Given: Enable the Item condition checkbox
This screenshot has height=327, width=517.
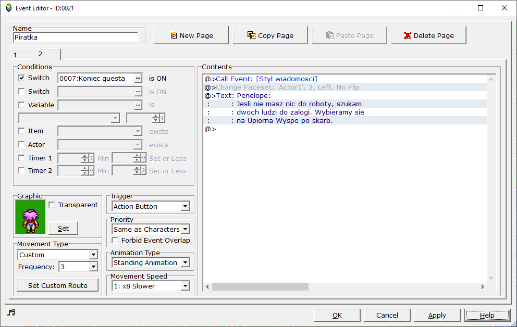Looking at the screenshot, I should point(21,131).
